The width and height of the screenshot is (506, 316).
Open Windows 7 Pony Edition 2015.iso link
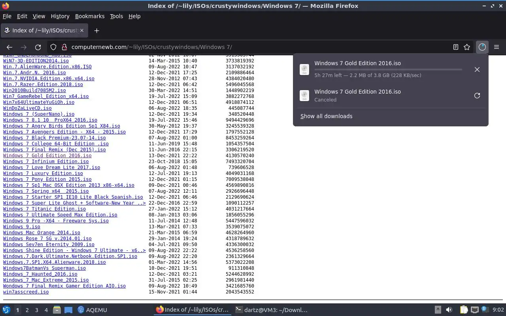[x=47, y=179]
